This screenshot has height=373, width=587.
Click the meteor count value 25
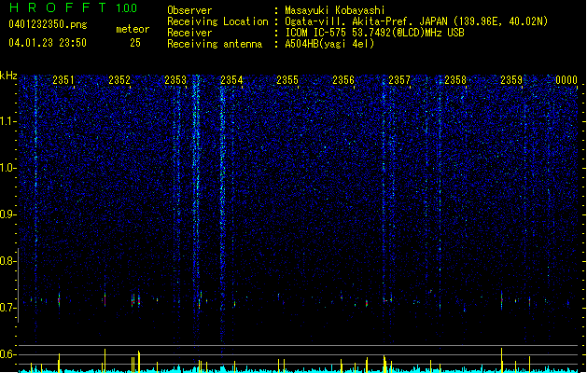point(135,43)
